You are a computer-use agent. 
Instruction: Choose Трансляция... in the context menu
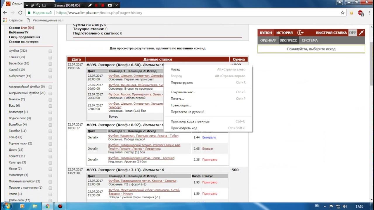208,105
